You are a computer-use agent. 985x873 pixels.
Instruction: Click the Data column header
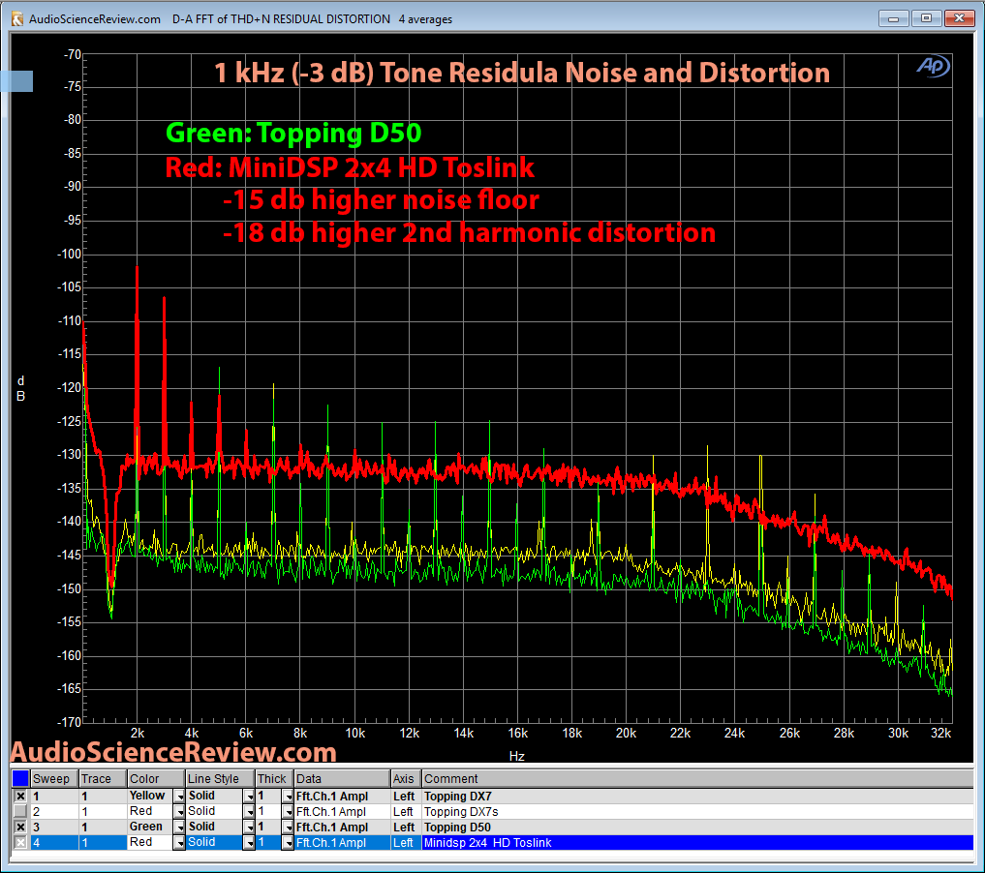tap(342, 779)
